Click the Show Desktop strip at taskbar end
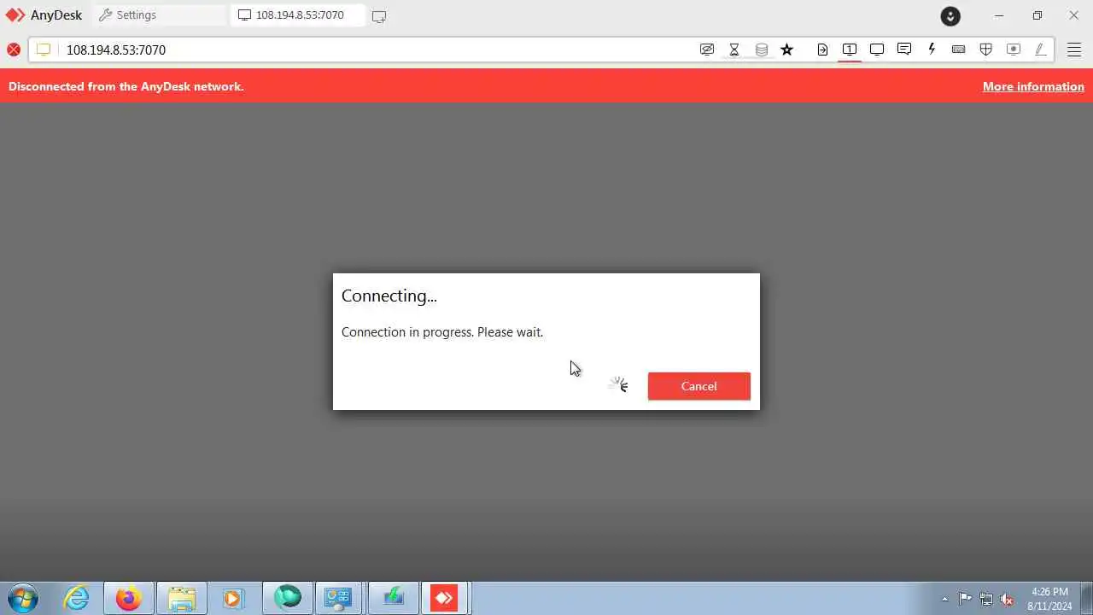The width and height of the screenshot is (1093, 615). (1087, 598)
